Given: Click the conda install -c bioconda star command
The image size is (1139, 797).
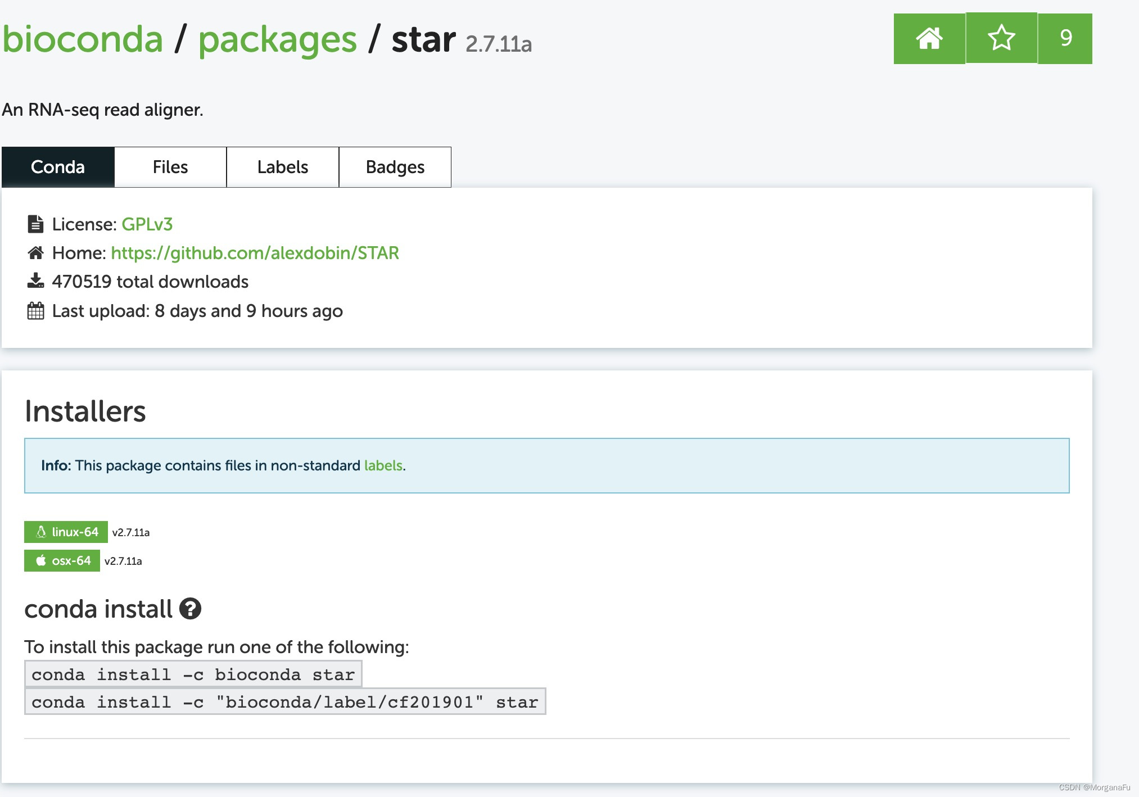Looking at the screenshot, I should coord(193,674).
